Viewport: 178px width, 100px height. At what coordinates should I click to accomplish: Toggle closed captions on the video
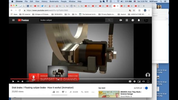click(130, 81)
